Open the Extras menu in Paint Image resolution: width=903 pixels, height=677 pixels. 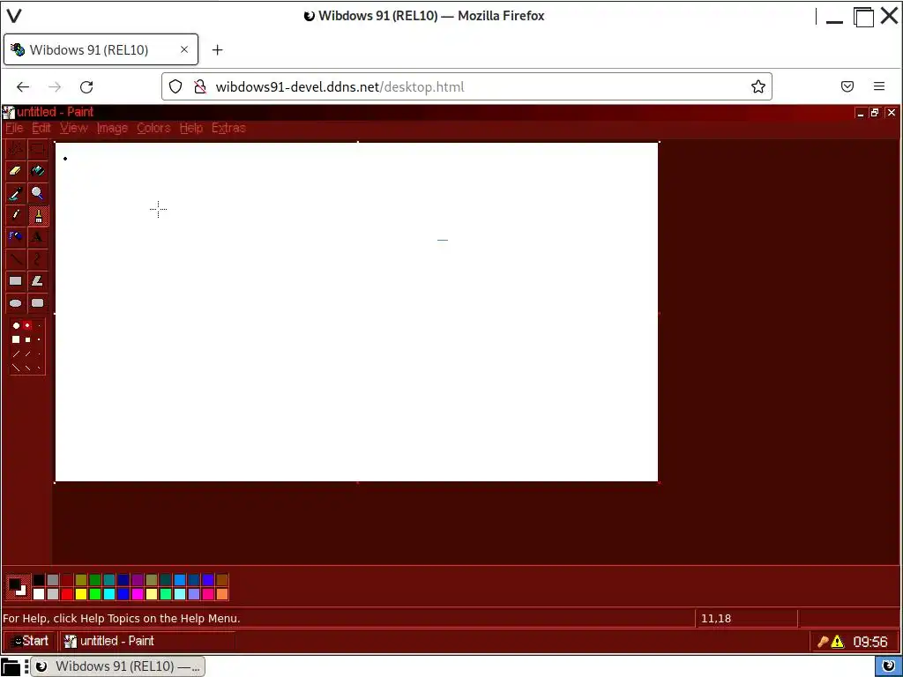click(228, 128)
